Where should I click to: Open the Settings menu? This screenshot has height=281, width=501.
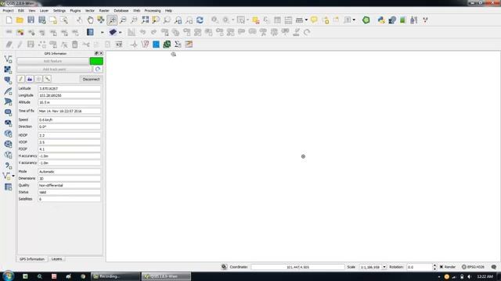tap(59, 10)
